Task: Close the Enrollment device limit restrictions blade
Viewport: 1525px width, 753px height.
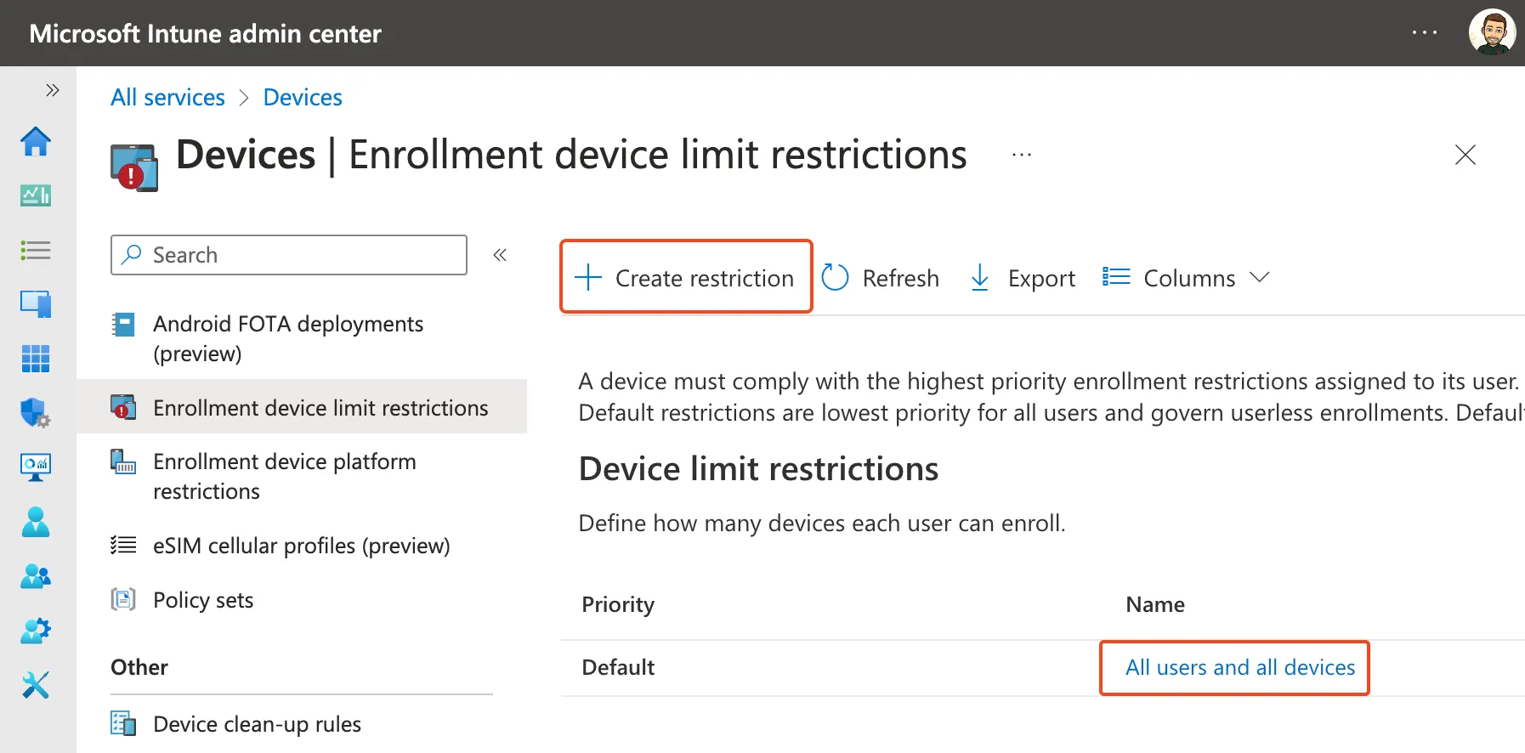Action: click(1465, 155)
